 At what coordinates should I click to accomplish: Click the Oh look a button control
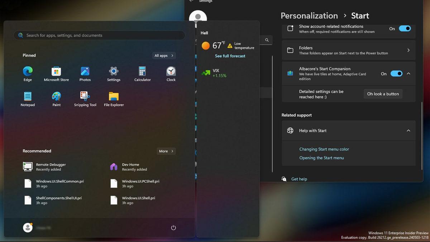[383, 94]
